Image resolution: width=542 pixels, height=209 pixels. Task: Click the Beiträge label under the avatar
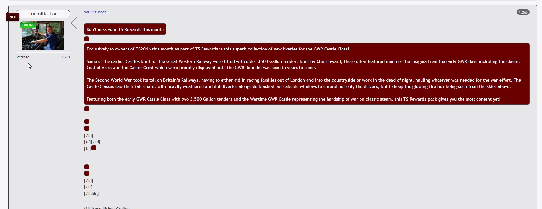tap(23, 57)
